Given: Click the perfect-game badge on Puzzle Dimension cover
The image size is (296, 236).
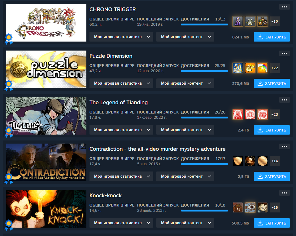Looking at the screenshot, I should pos(9,86).
